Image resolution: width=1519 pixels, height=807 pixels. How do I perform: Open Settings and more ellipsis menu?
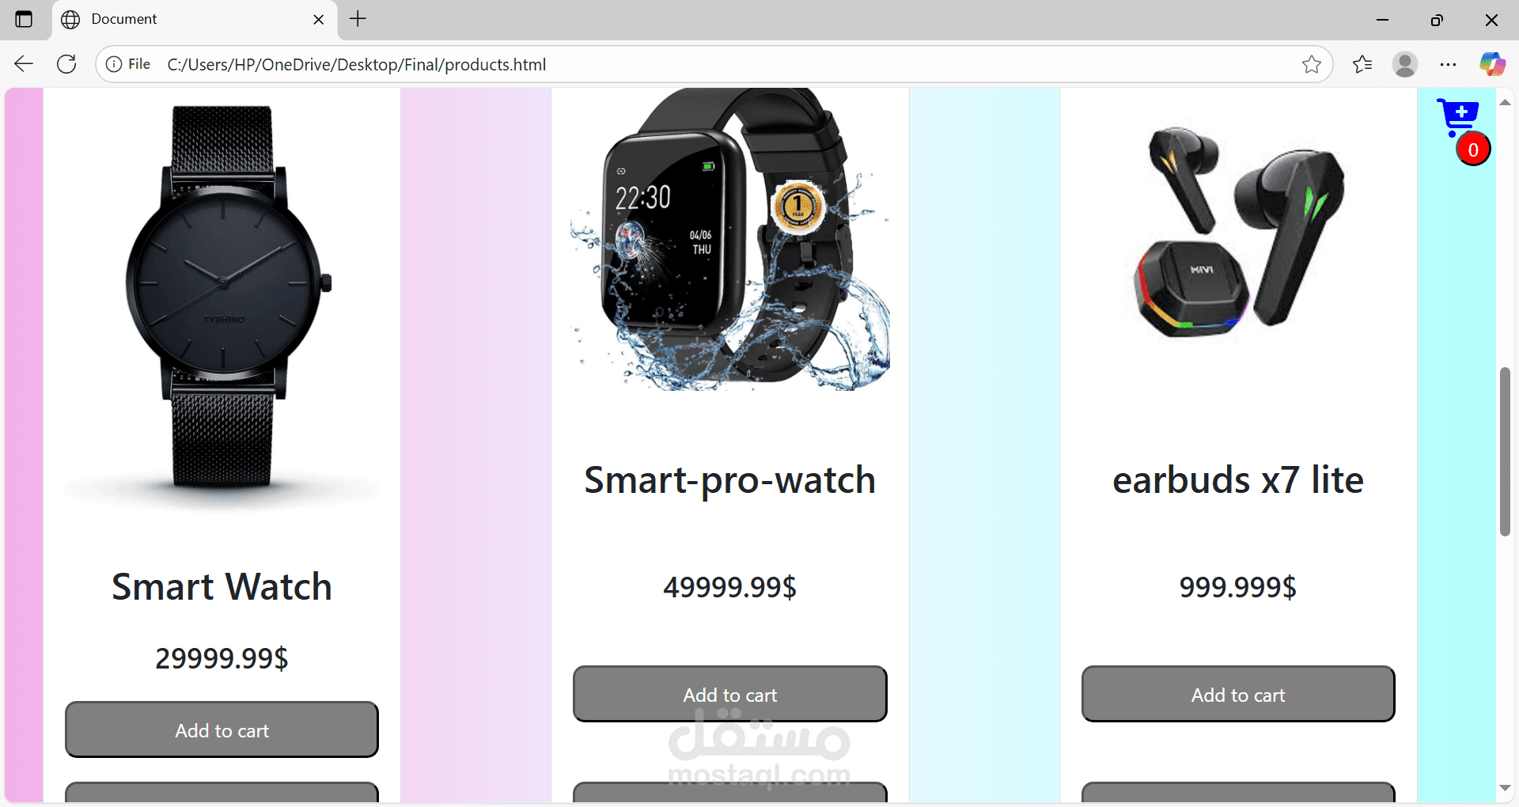pyautogui.click(x=1449, y=64)
